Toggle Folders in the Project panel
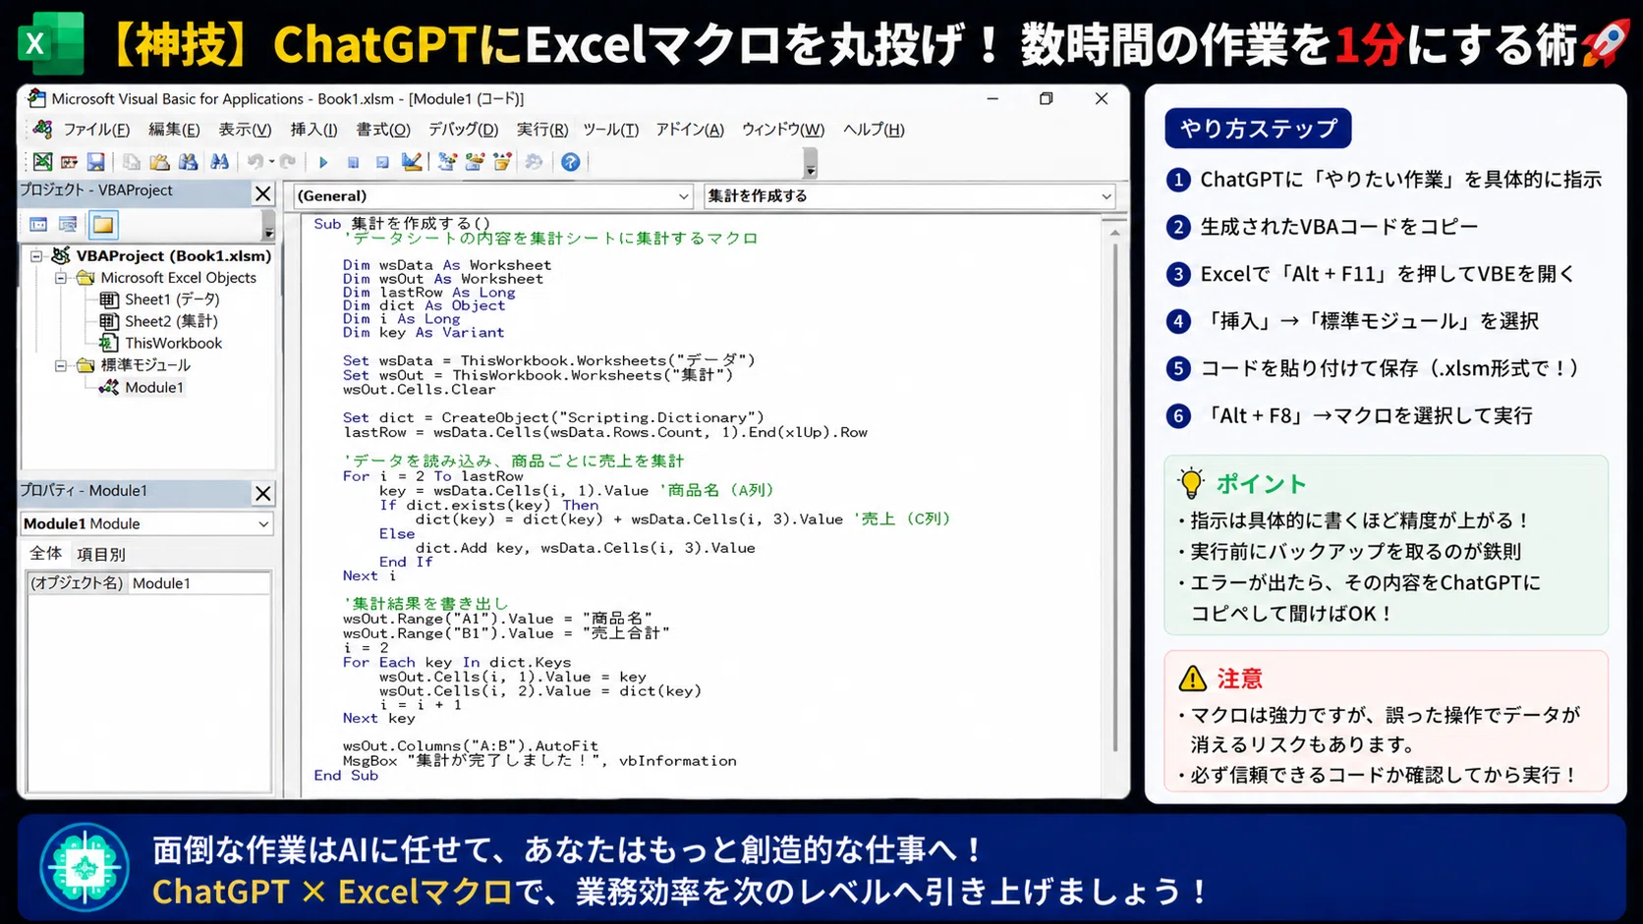 (103, 225)
